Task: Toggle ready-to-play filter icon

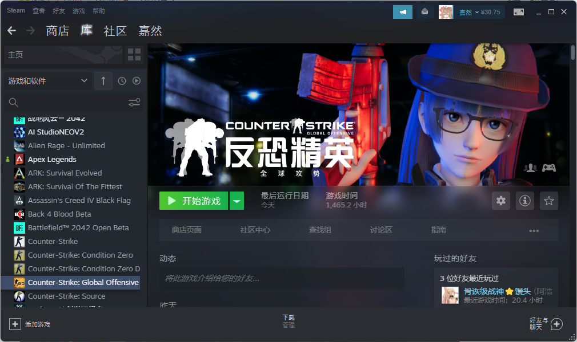Action: [137, 81]
